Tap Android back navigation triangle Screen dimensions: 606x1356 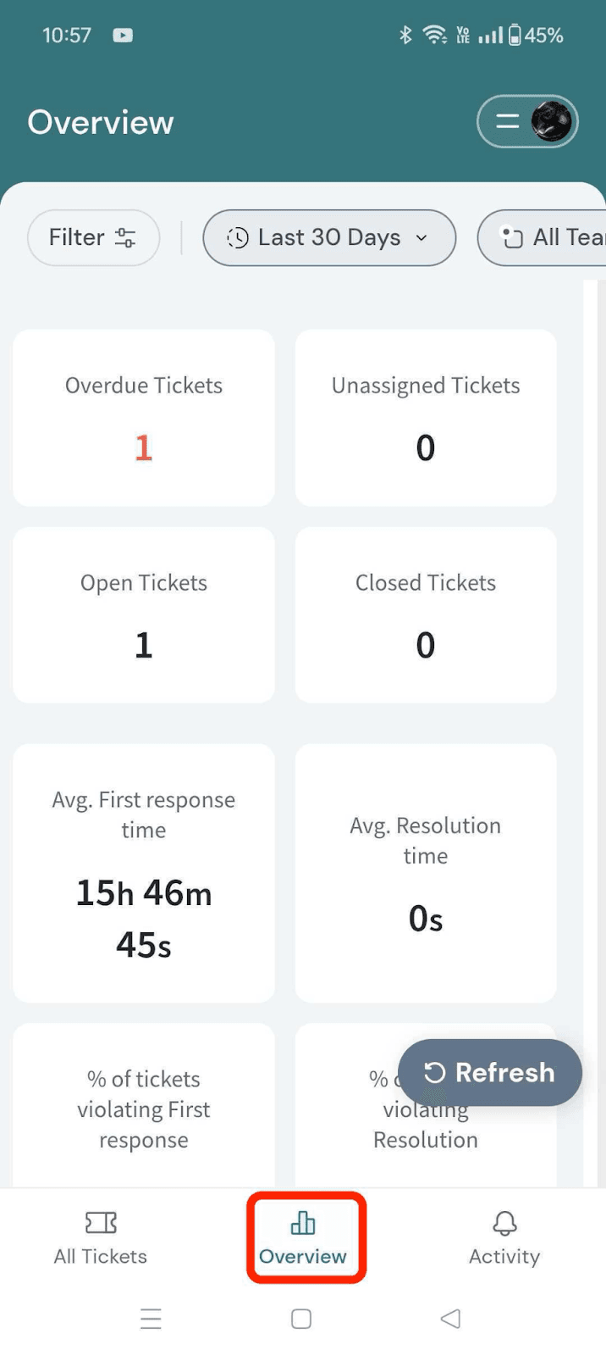coord(451,1319)
